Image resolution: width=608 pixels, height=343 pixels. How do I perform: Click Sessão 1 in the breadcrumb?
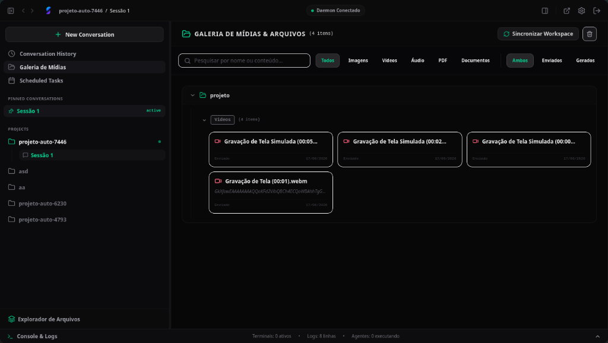[x=119, y=11]
